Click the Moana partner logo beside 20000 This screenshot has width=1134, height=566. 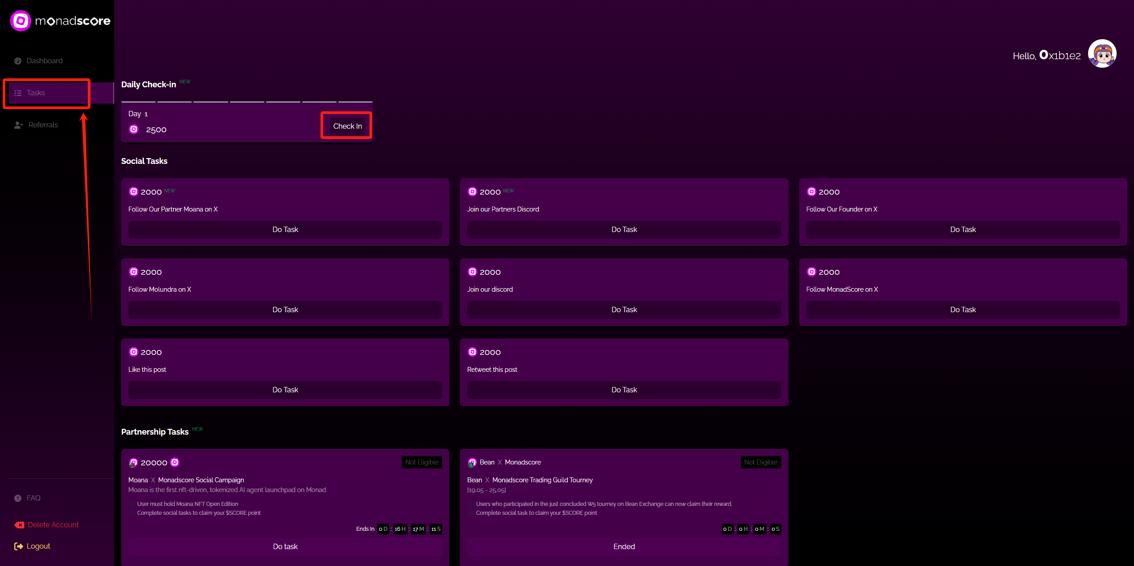click(x=133, y=463)
